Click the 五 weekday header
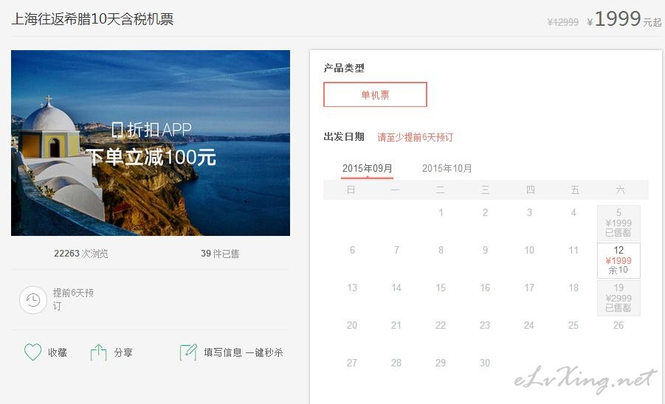Screen dimensions: 665x404 575,189
